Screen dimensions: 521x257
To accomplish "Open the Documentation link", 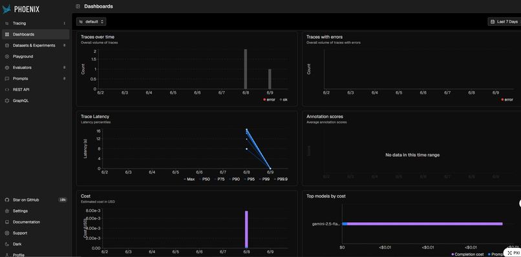I will pos(36,221).
